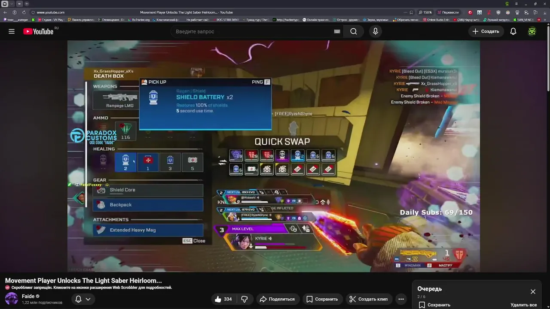The width and height of the screenshot is (550, 309).
Task: Click the video player to pause
Action: point(273,156)
